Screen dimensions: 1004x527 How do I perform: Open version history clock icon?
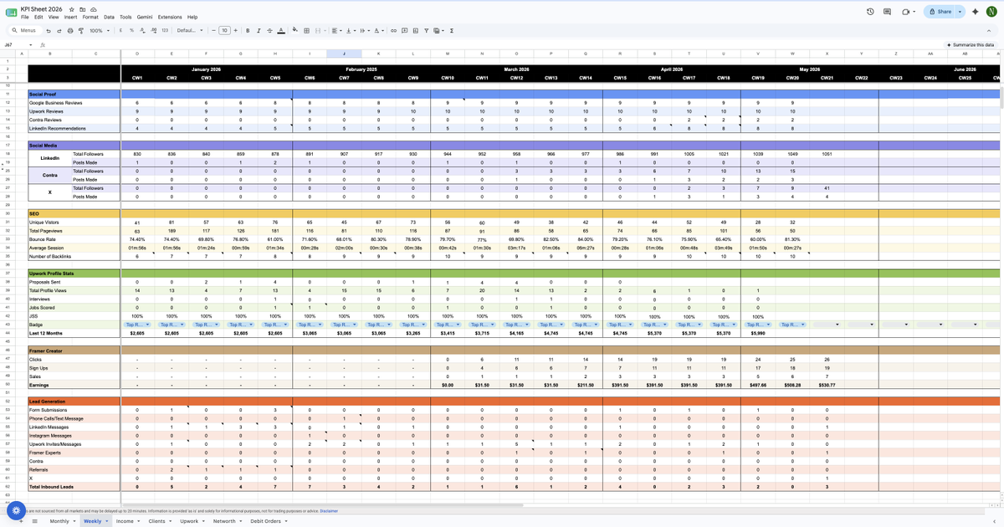click(871, 12)
